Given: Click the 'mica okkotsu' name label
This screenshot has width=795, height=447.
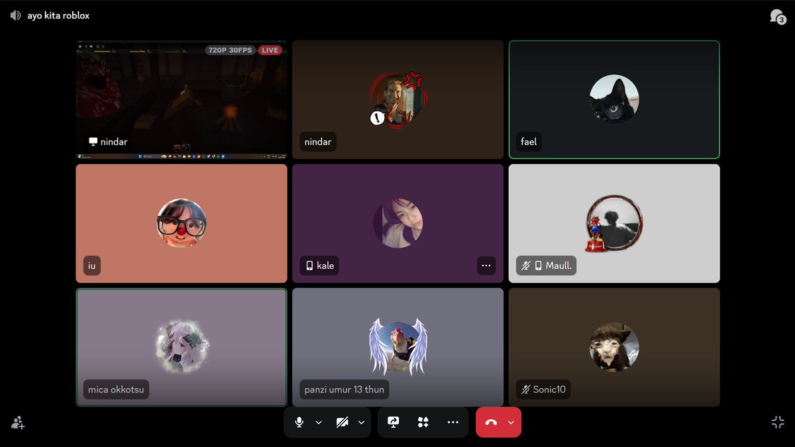Looking at the screenshot, I should (116, 389).
